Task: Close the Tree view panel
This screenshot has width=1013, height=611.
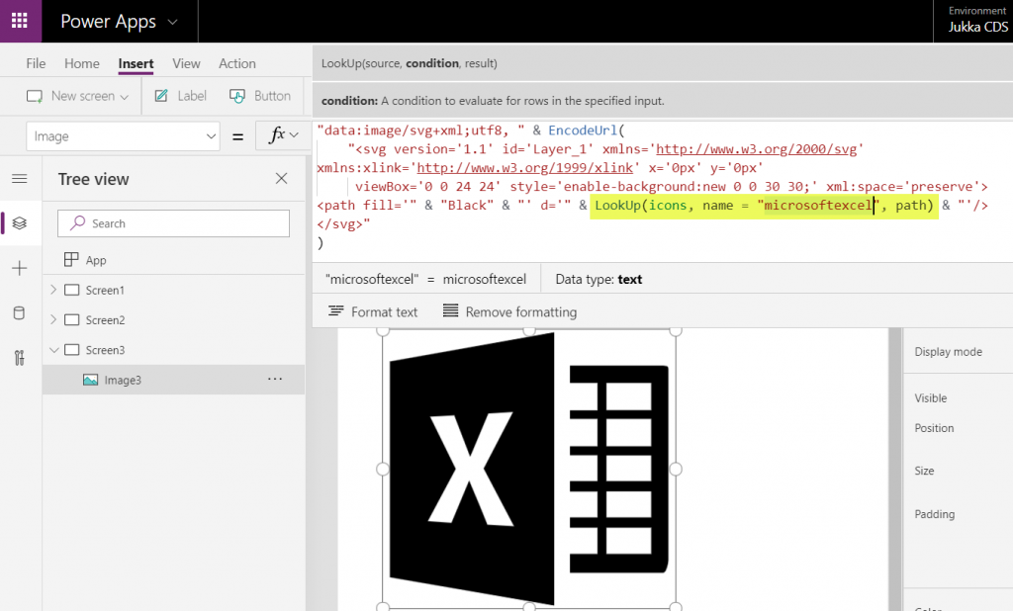Action: pyautogui.click(x=281, y=178)
